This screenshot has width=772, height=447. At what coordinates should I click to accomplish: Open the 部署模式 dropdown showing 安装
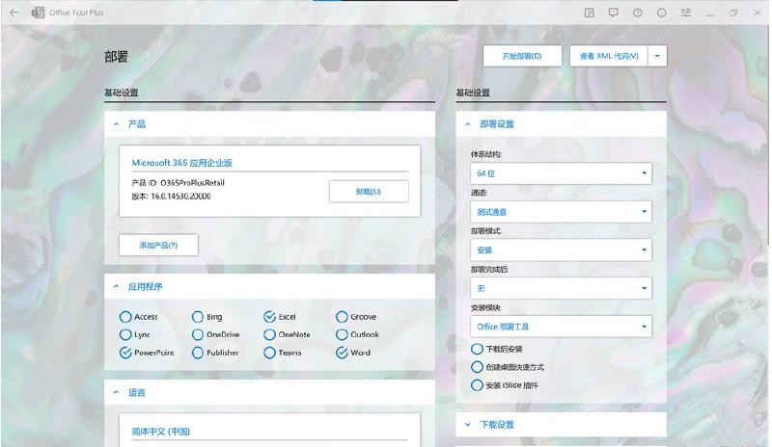pos(561,250)
